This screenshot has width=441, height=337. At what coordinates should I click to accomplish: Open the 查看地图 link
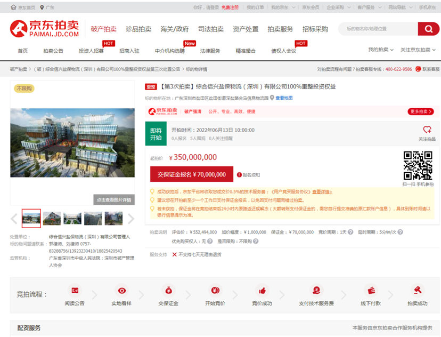point(284,98)
